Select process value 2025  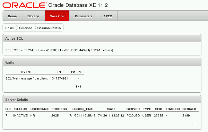click(x=55, y=116)
